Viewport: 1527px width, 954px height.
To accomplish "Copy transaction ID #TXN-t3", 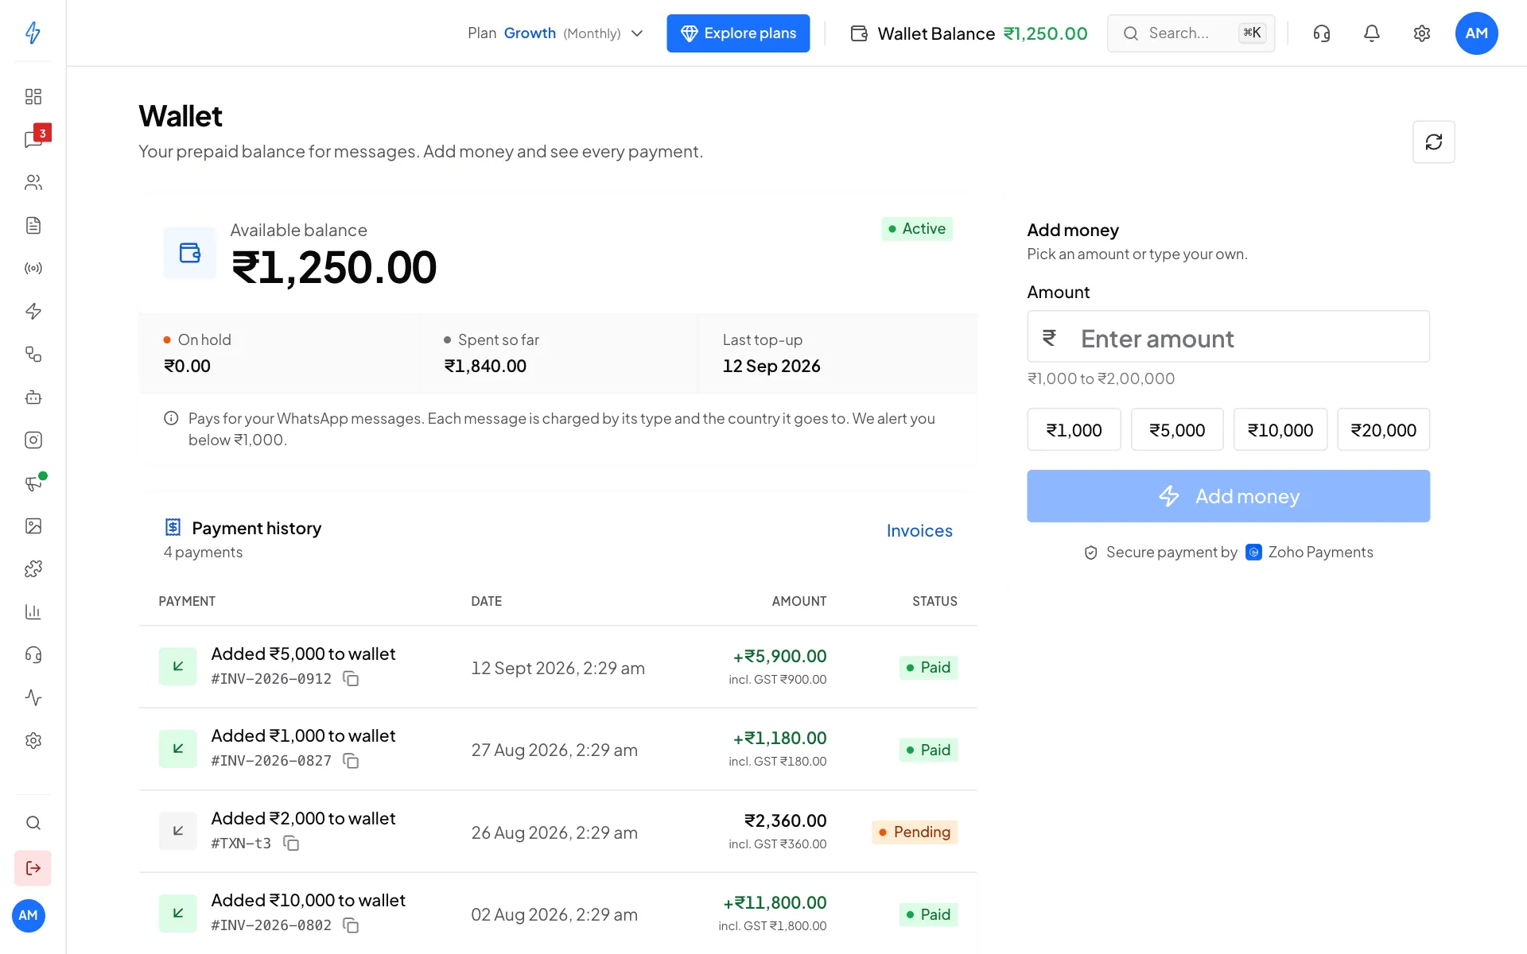I will click(291, 843).
